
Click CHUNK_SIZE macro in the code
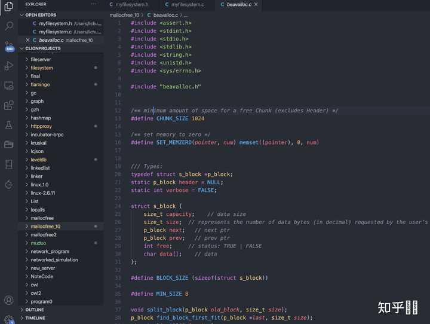(172, 118)
